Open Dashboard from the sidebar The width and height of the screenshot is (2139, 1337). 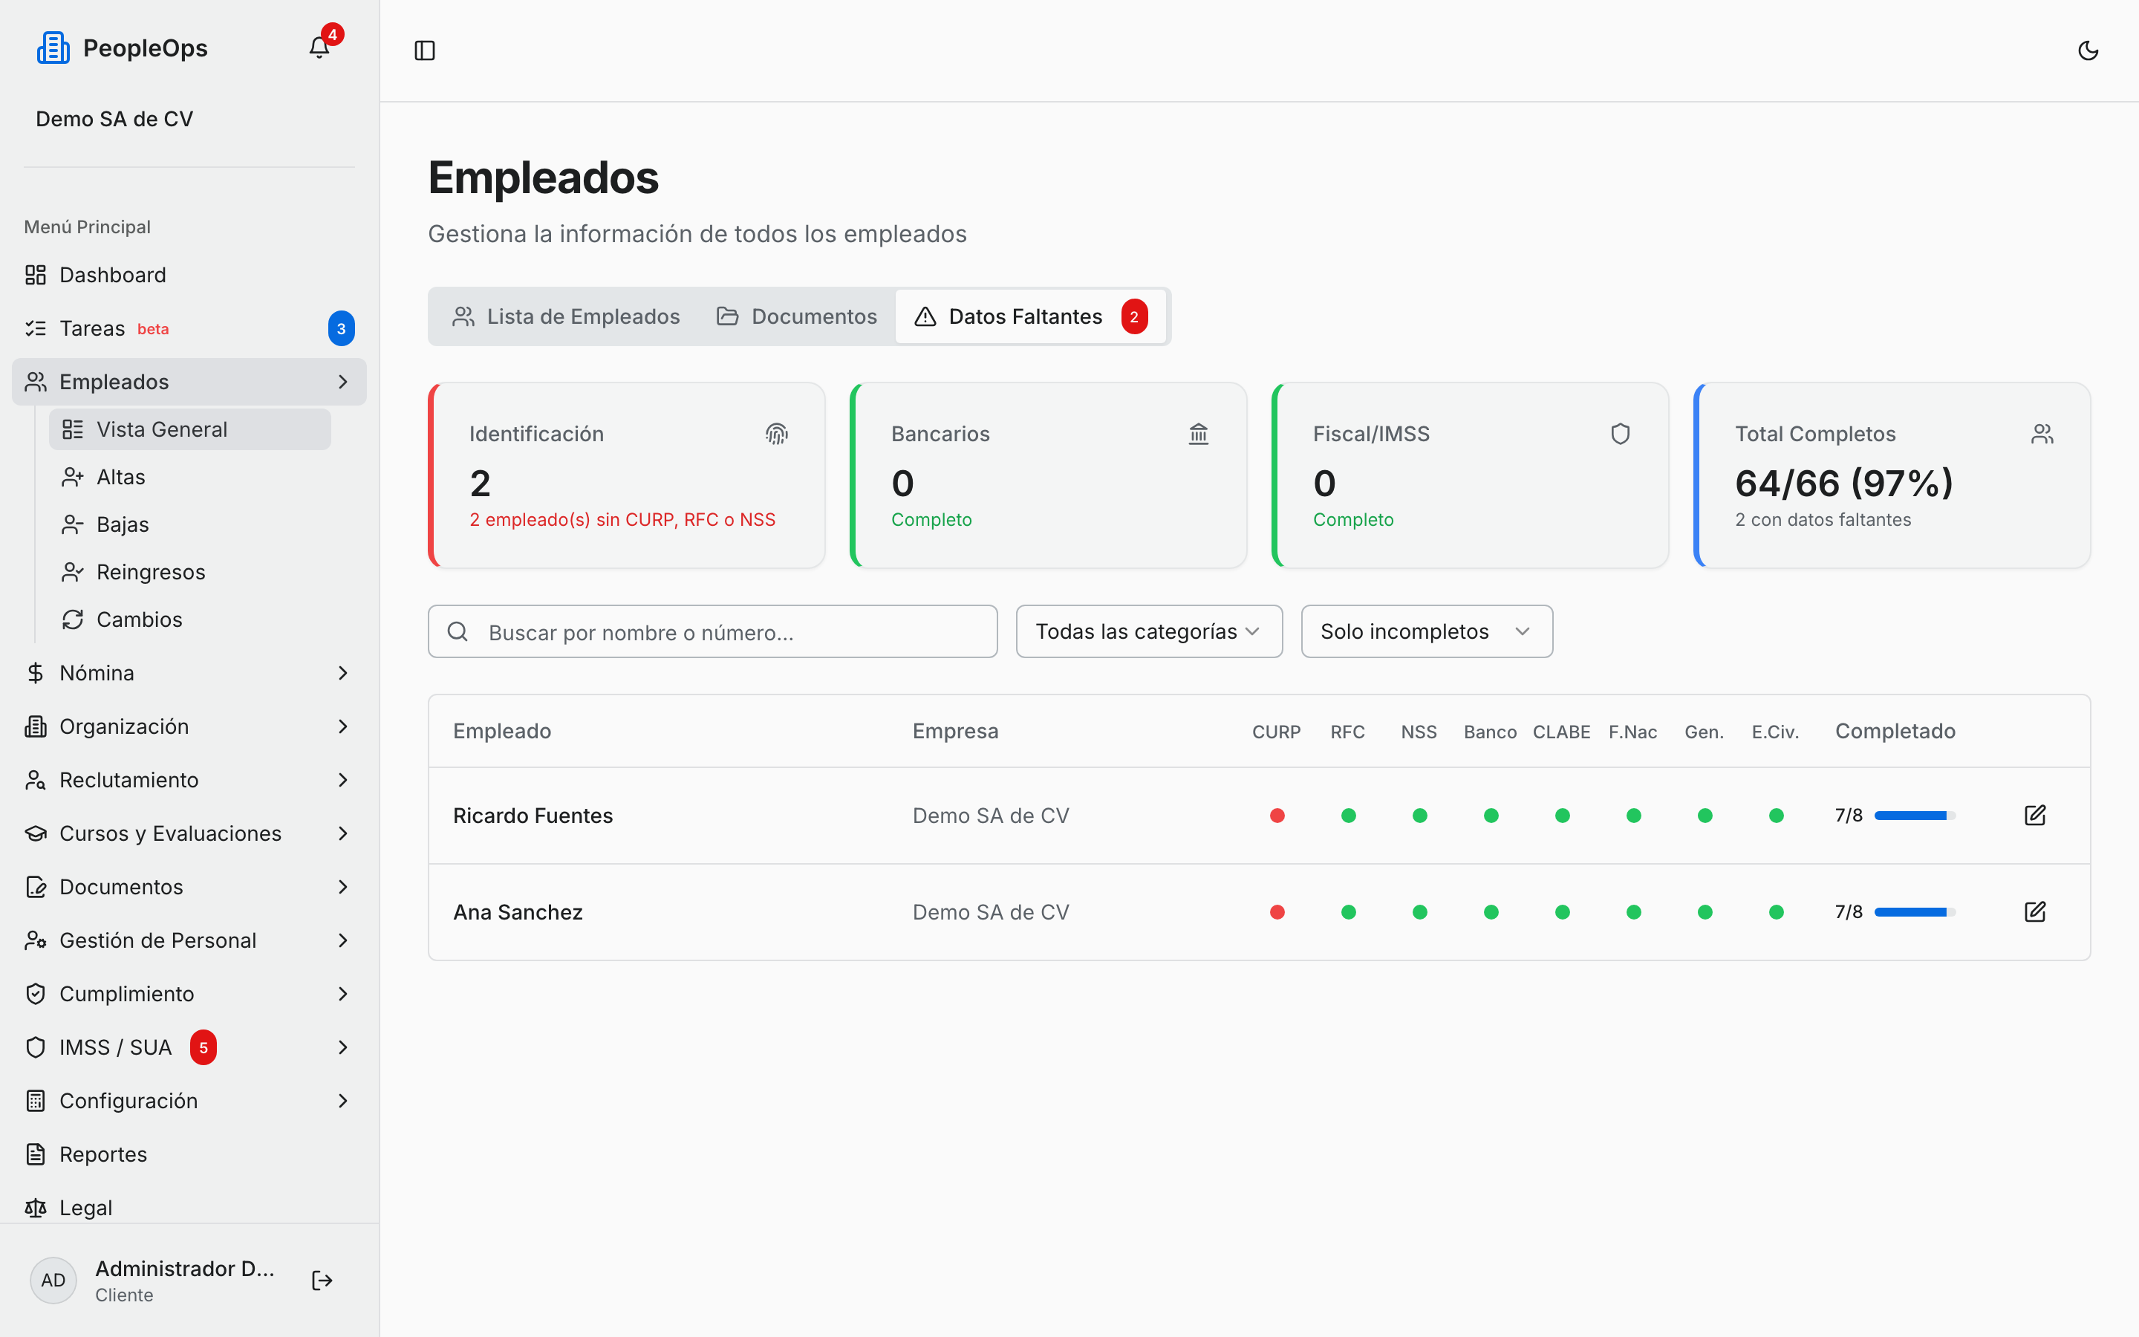[x=189, y=275]
